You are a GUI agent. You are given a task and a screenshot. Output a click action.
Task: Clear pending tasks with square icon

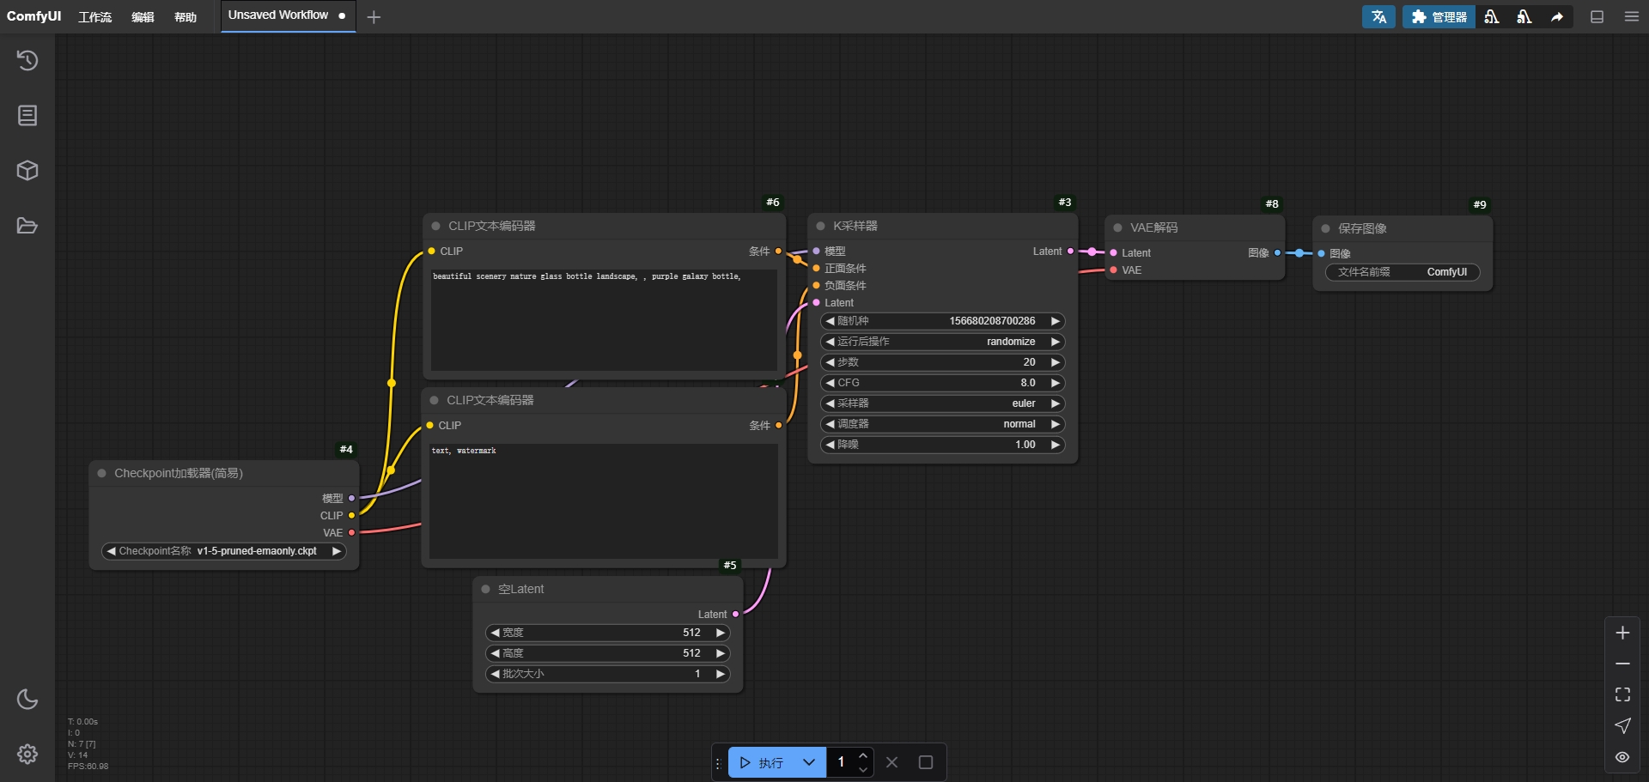coord(926,762)
